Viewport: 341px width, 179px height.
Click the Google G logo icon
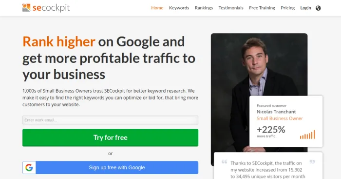coord(29,167)
